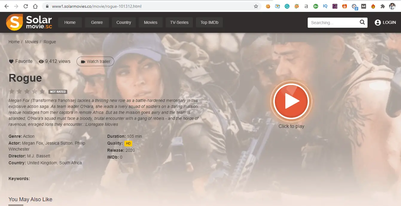
Task: Open the South Africa country link
Action: click(71, 163)
